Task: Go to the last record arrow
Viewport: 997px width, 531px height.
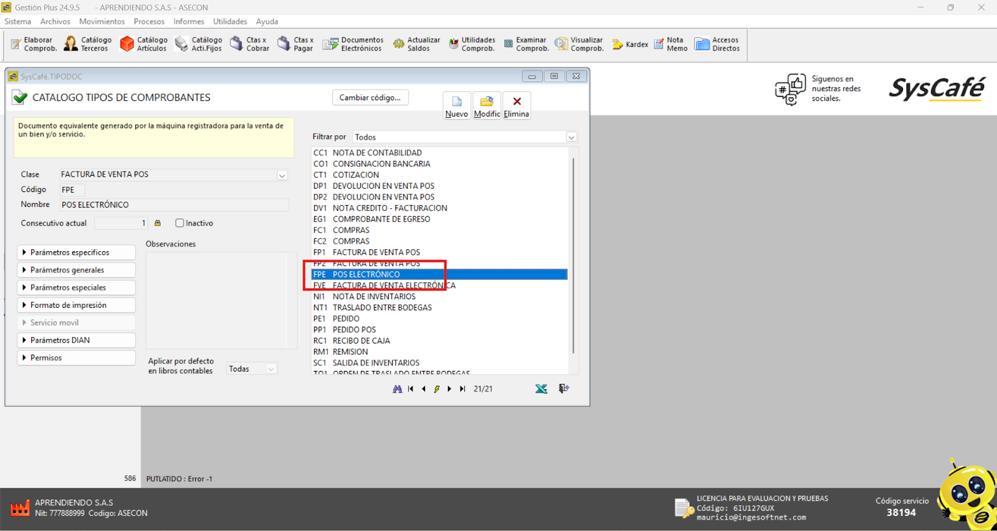Action: pos(462,389)
